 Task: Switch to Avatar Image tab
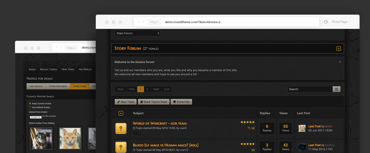(80, 86)
